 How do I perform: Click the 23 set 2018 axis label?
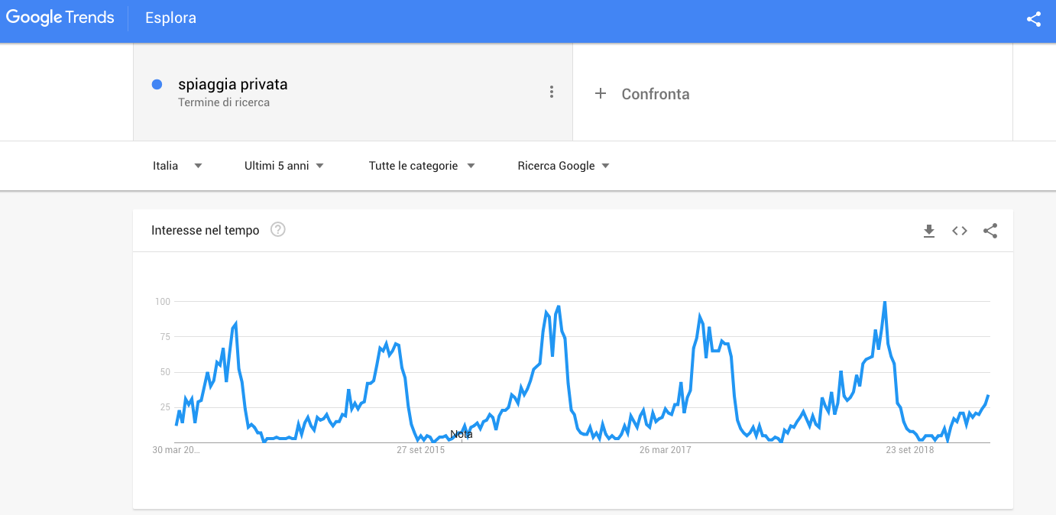pyautogui.click(x=909, y=450)
